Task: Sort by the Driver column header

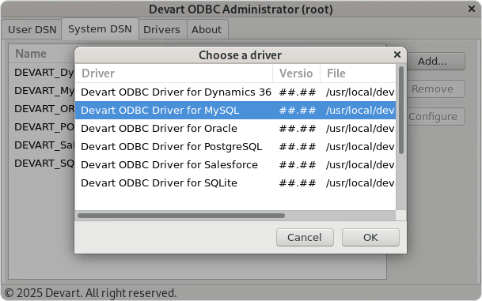Action: click(174, 73)
